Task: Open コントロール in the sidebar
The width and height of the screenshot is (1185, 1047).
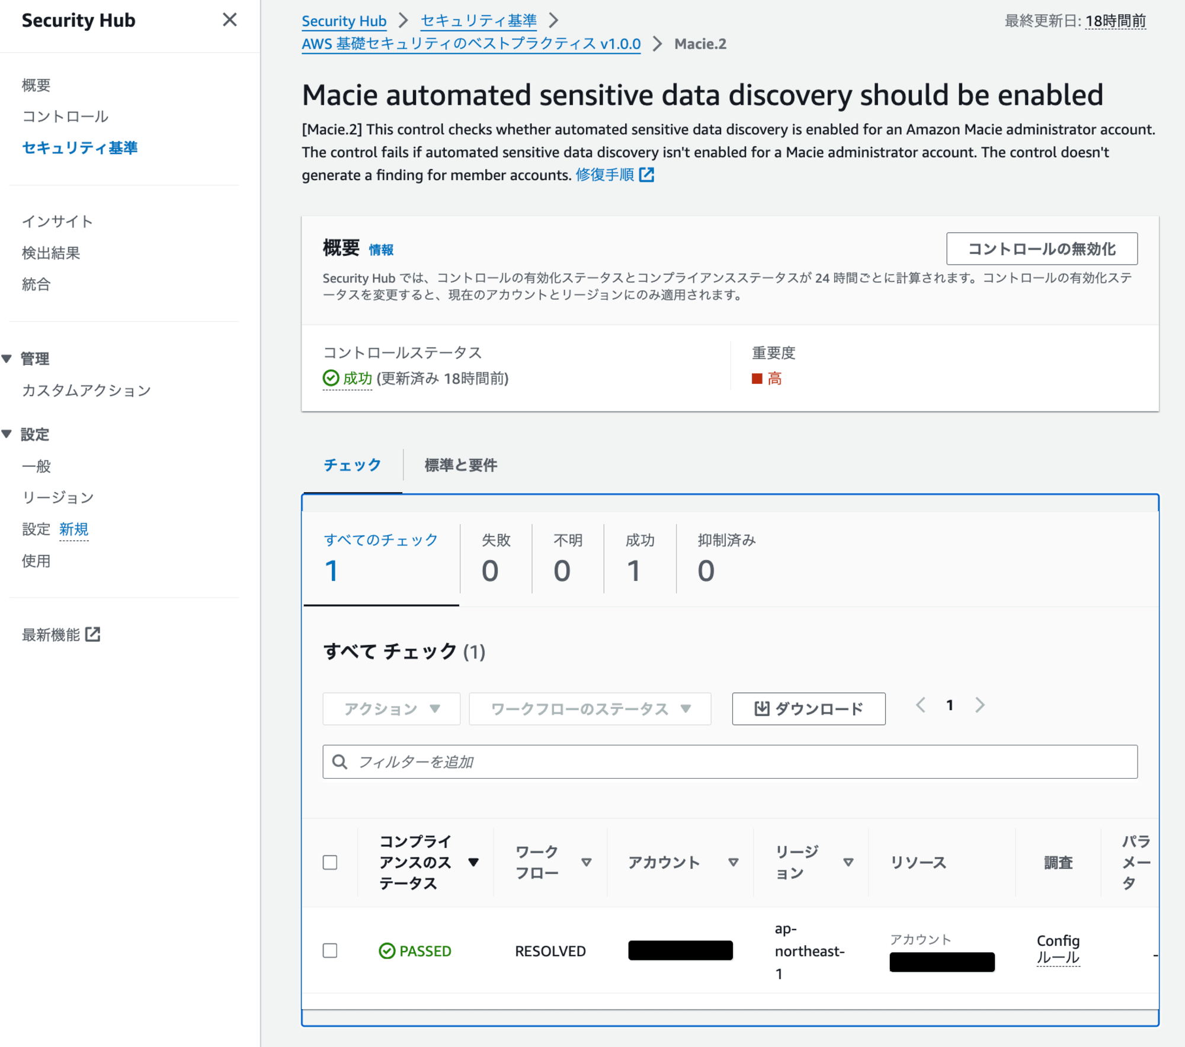Action: coord(65,116)
